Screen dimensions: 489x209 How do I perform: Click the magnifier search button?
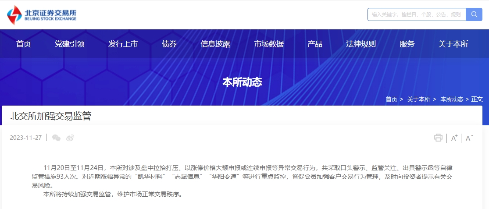point(474,14)
